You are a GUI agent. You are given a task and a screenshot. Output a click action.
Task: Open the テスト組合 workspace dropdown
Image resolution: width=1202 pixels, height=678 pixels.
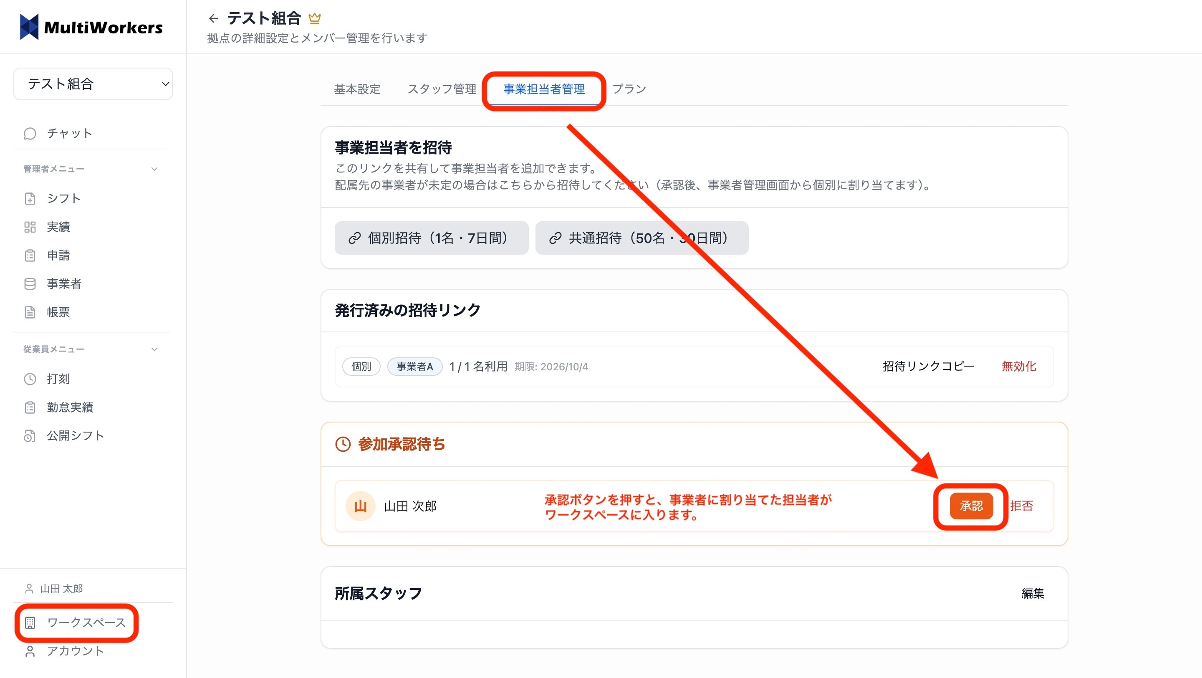(x=93, y=84)
